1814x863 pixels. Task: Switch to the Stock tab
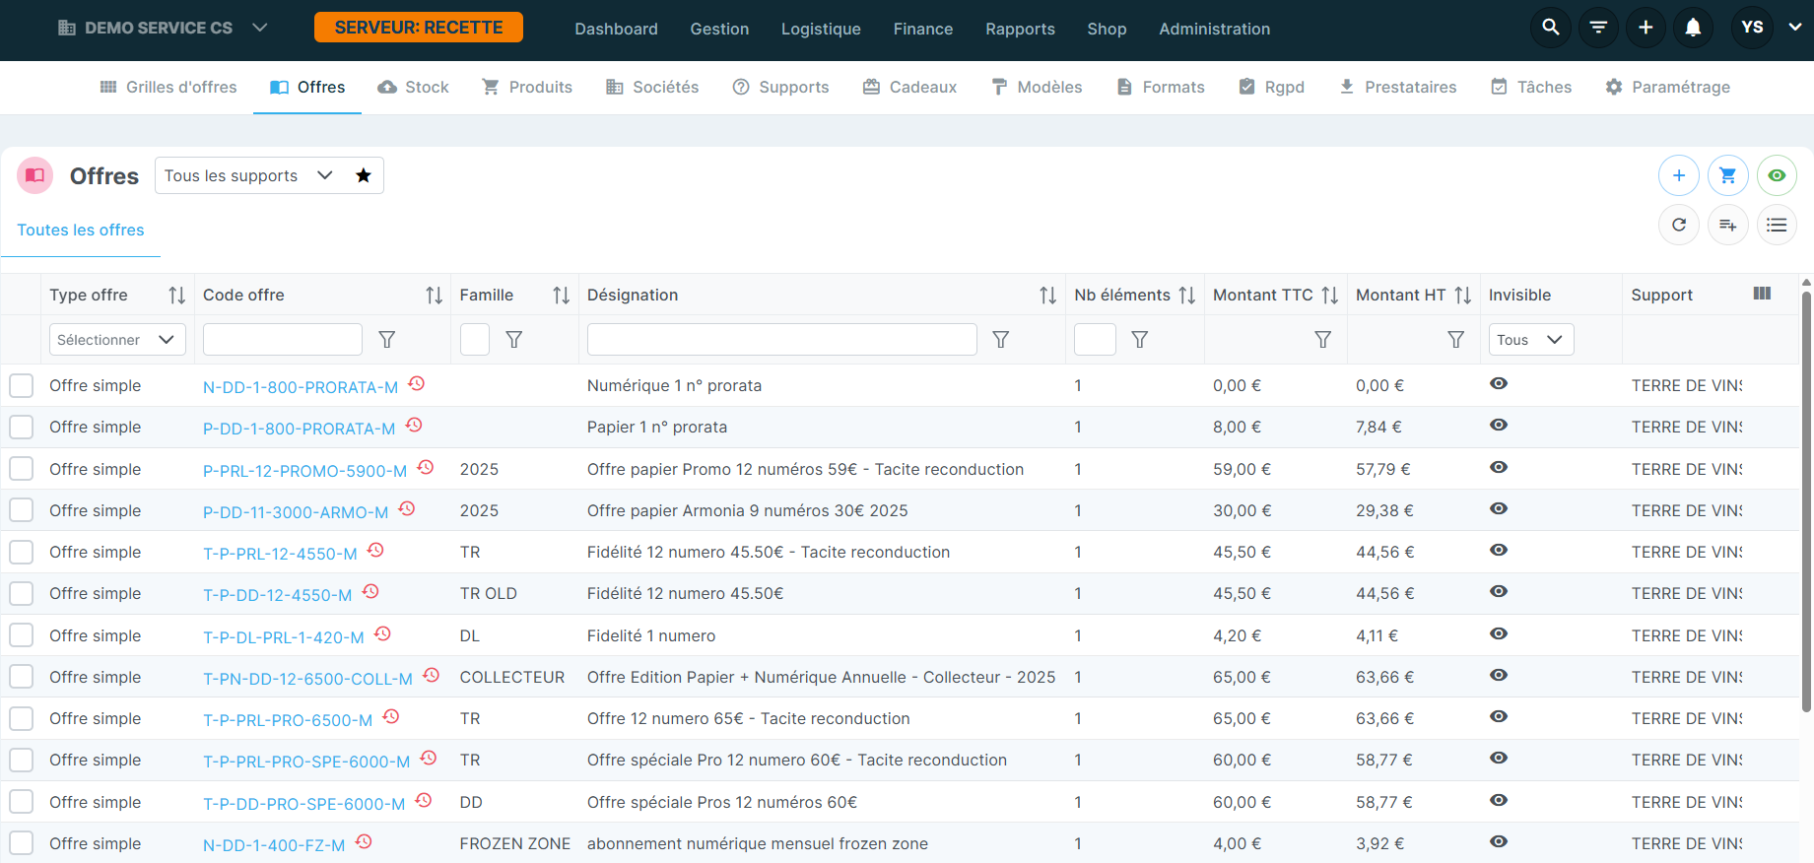click(x=414, y=87)
